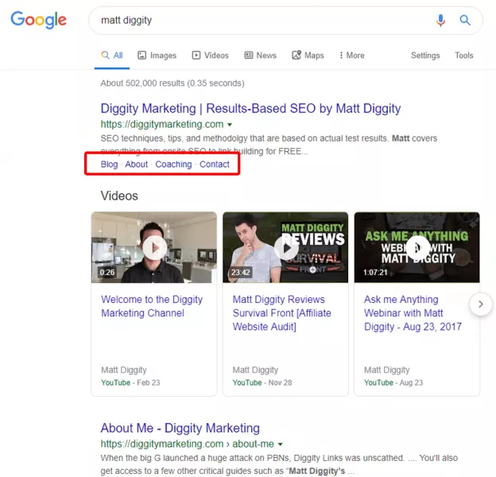Open the About sitelink
The height and width of the screenshot is (477, 496).
tap(137, 165)
